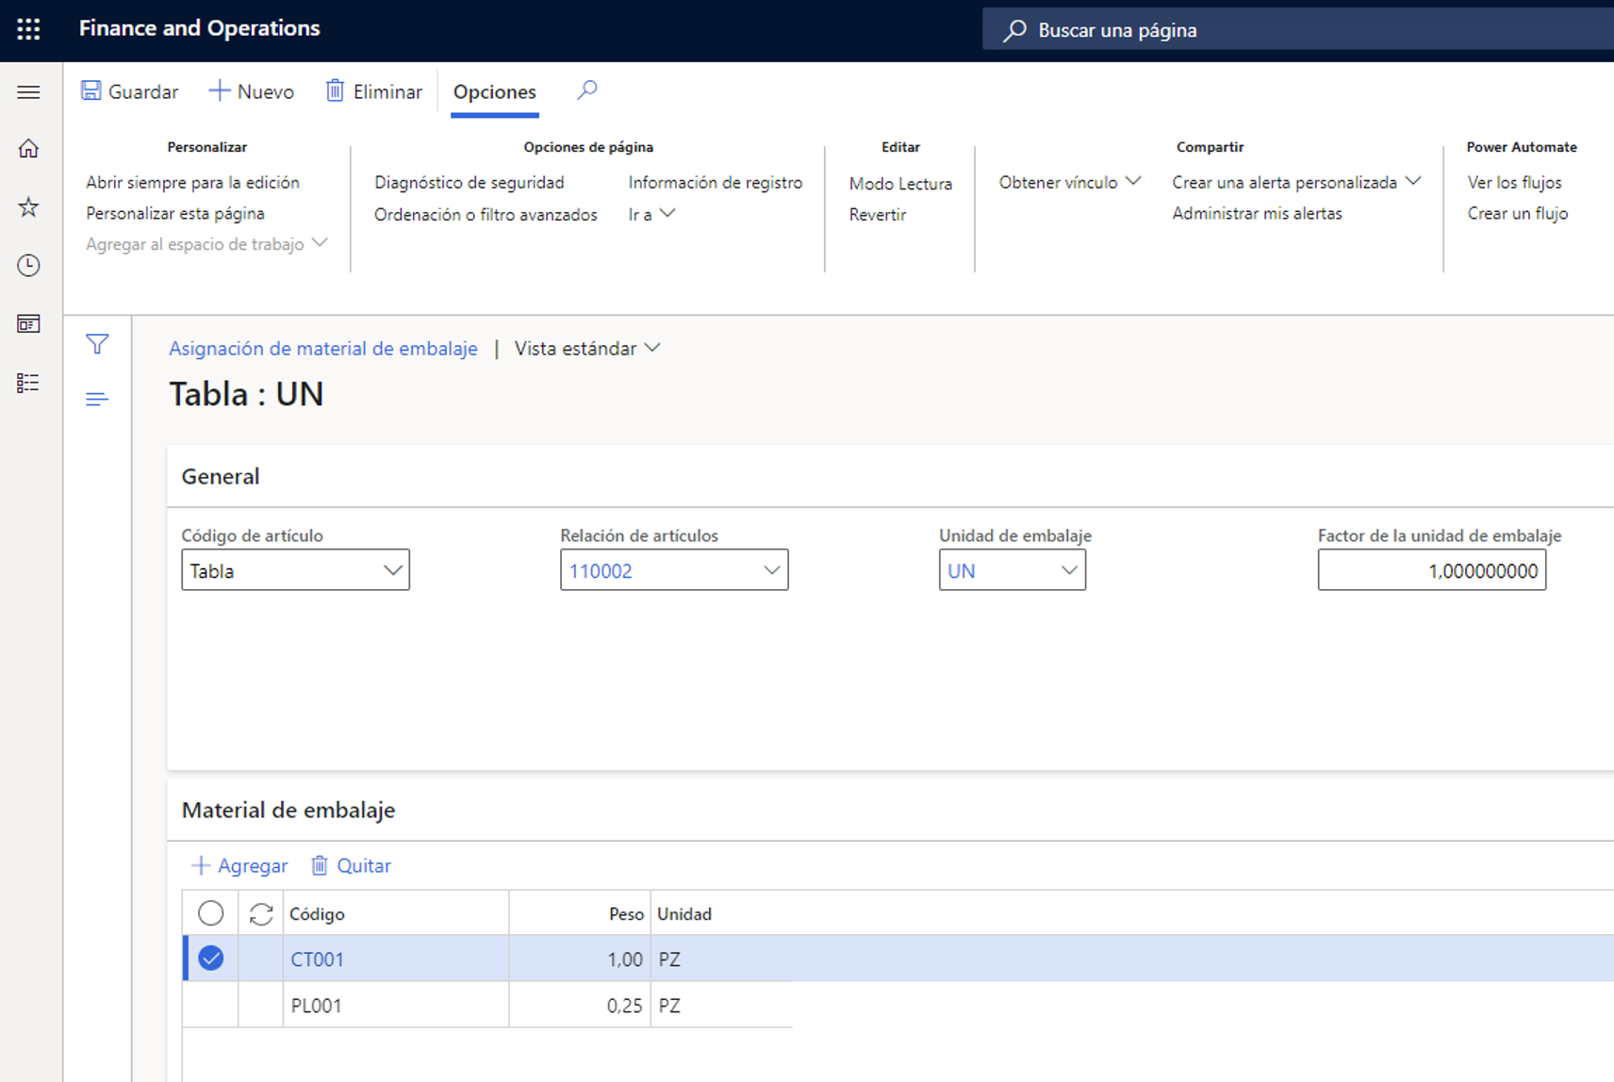Click the grid refresh icon in header

(261, 914)
